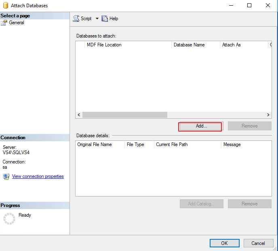Click the File Type column header
Image resolution: width=278 pixels, height=251 pixels.
(x=139, y=144)
